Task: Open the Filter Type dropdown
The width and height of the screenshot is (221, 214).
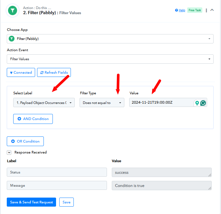Action: (x=102, y=103)
